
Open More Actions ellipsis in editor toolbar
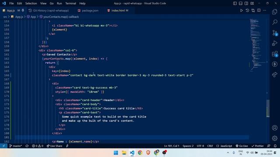(264, 10)
